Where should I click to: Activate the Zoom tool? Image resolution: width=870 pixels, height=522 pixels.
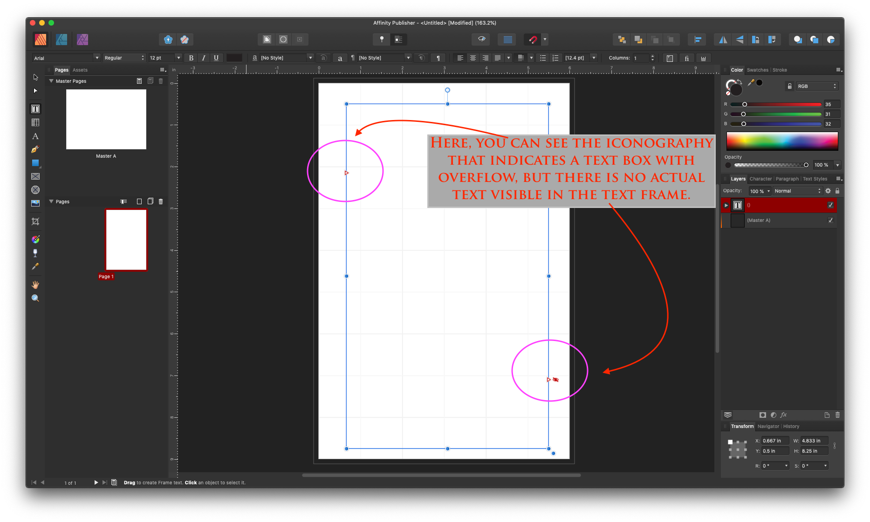[x=35, y=298]
